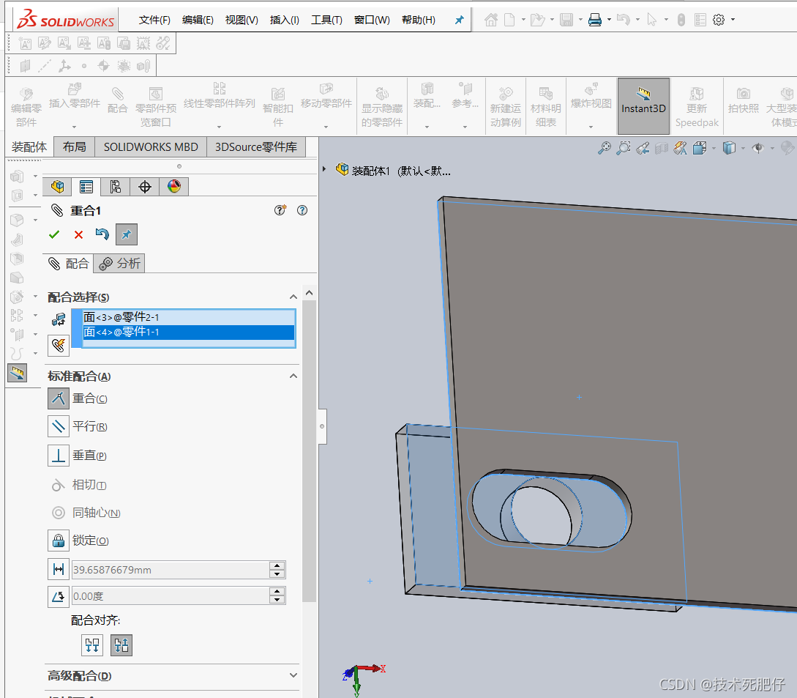Screen dimensions: 797x698
Task: Collapse the Standard Mates (标准配合) section
Action: (293, 376)
